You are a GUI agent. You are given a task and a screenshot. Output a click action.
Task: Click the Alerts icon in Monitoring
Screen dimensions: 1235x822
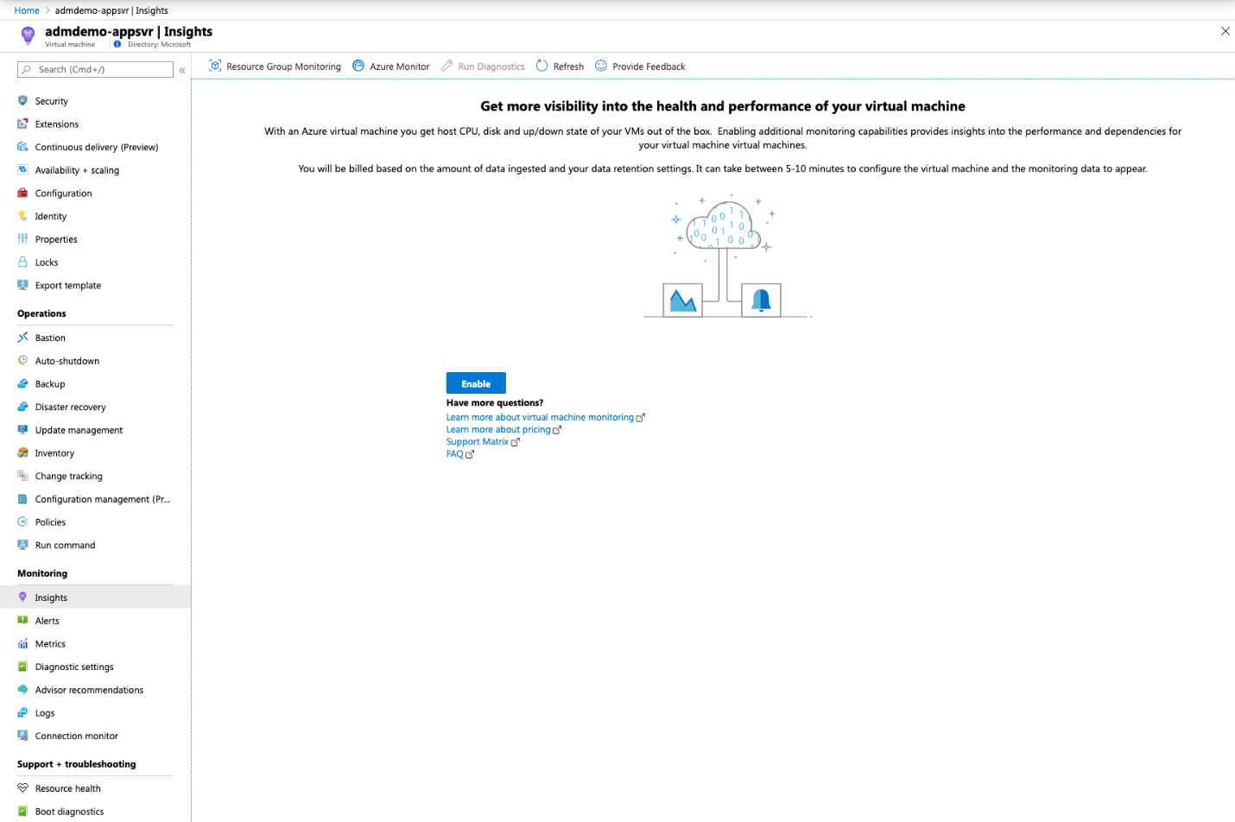22,620
